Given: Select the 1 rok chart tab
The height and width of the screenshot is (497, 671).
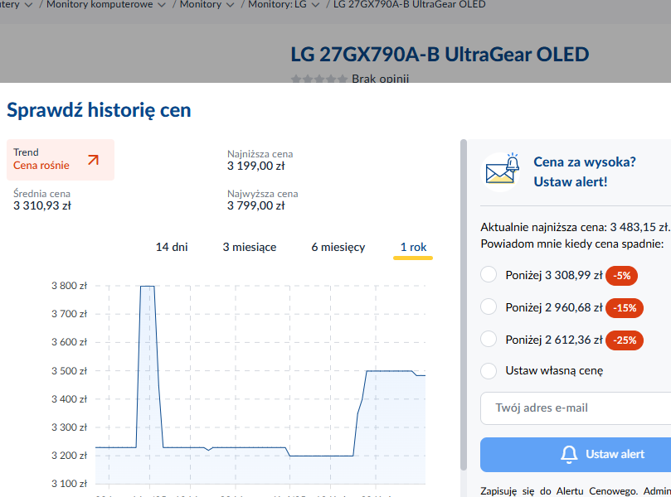Looking at the screenshot, I should (413, 248).
